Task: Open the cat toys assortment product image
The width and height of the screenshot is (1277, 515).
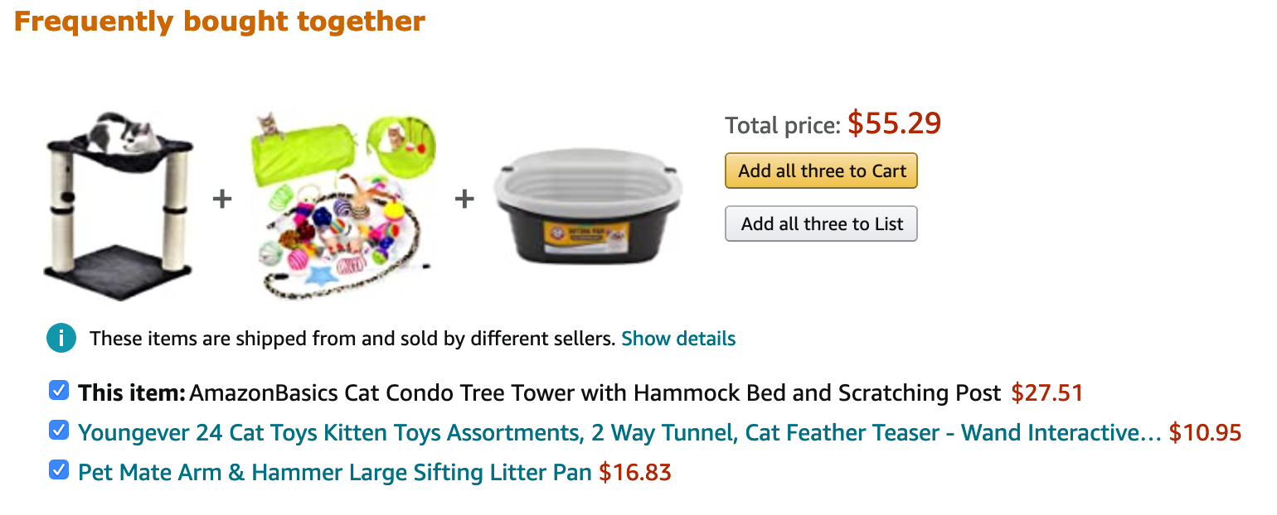Action: 343,205
